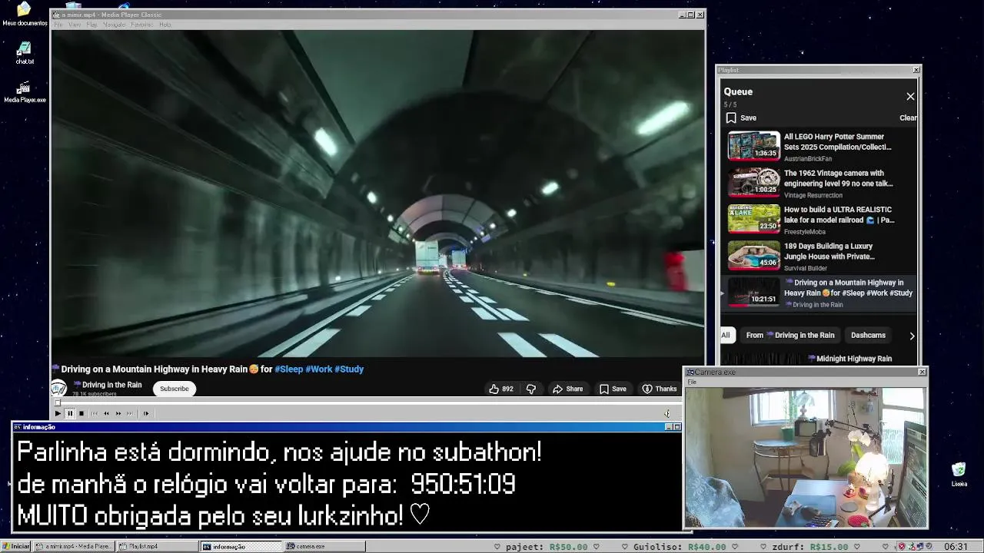Save the queue with the bookmark Save button
984x553 pixels.
pyautogui.click(x=742, y=118)
